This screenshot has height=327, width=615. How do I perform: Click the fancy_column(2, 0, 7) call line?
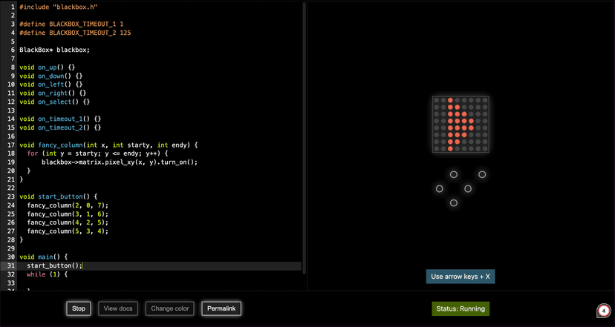point(68,205)
